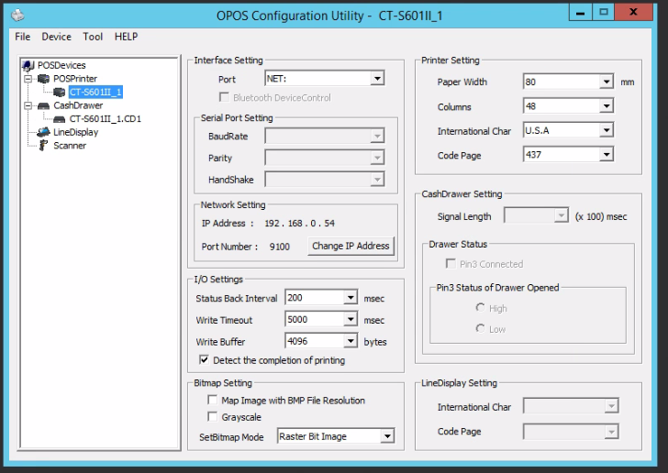
Task: Uncheck Detect the completion of printing
Action: click(x=204, y=359)
